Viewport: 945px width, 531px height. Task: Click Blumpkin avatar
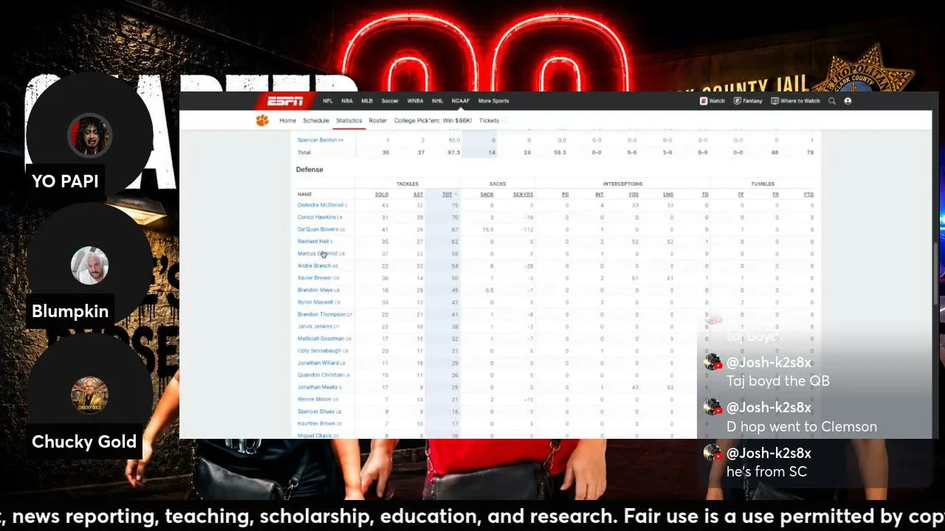(89, 265)
